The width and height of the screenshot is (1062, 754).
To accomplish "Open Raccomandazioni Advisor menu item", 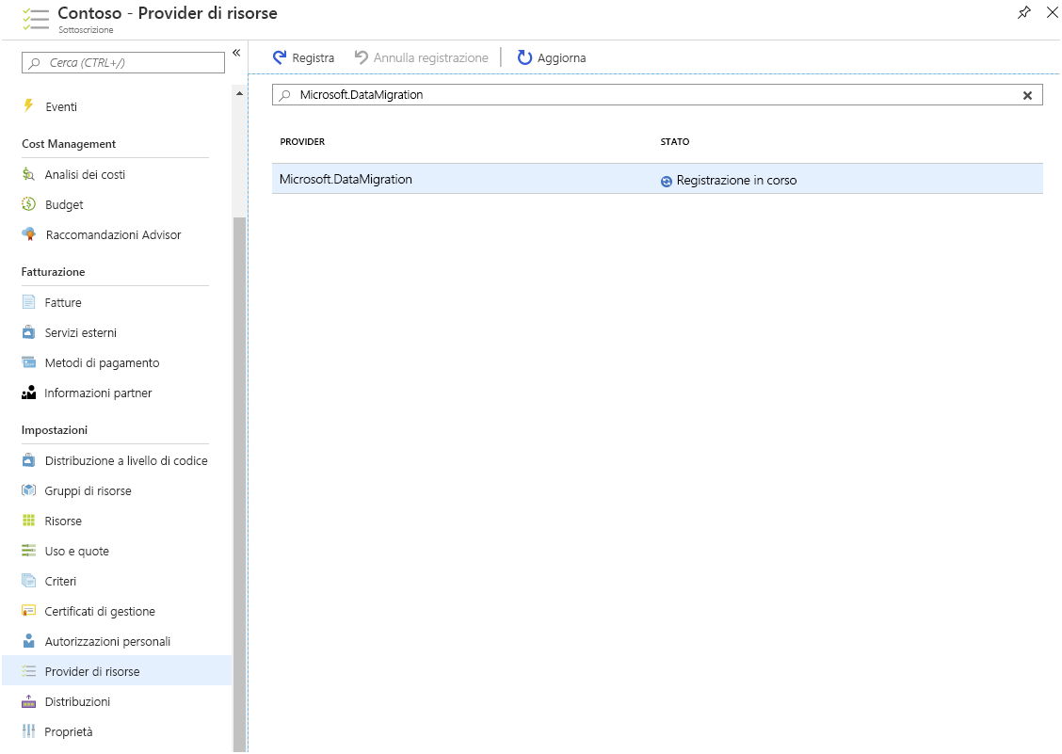I will (113, 234).
